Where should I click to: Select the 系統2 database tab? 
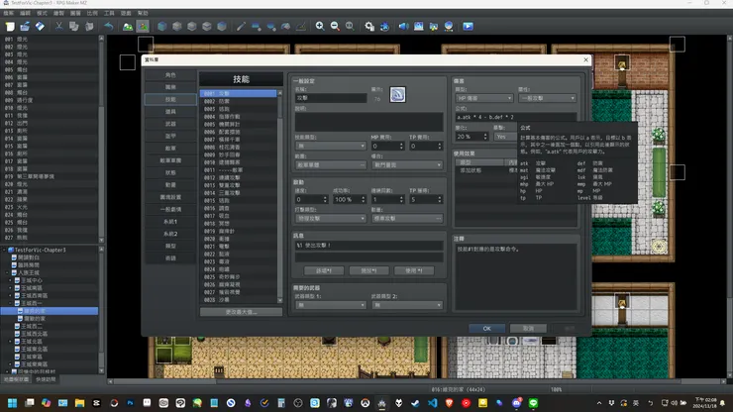pyautogui.click(x=170, y=234)
